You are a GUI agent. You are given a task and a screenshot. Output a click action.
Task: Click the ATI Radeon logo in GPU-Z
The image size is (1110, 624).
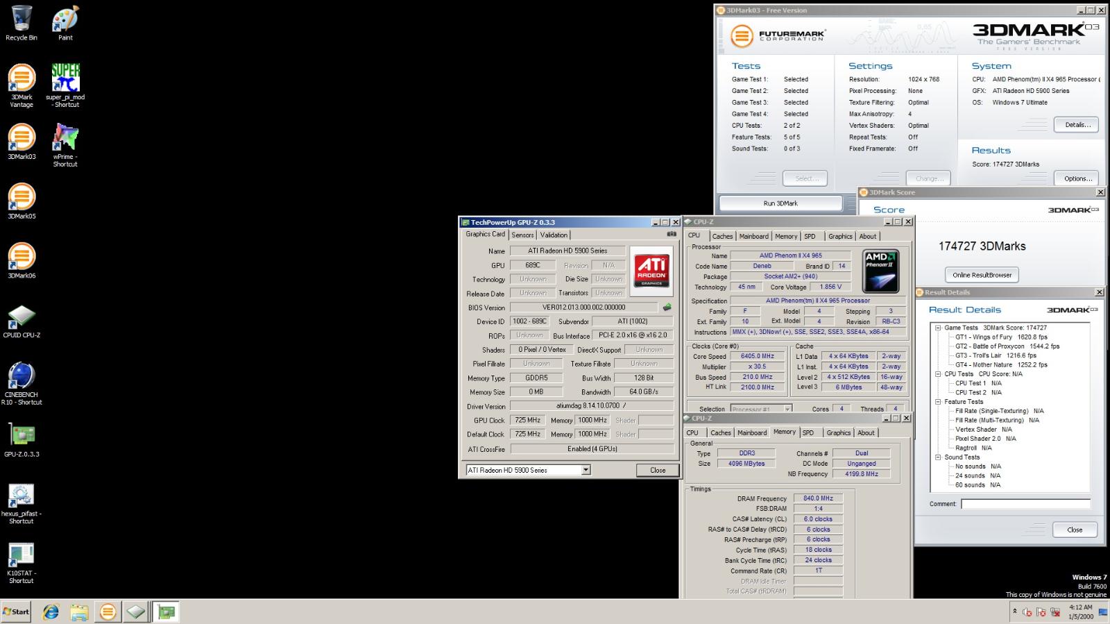(x=651, y=271)
